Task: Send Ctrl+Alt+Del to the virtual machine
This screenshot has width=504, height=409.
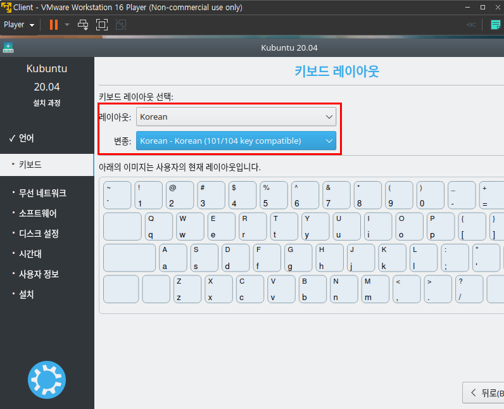Action: tap(83, 25)
